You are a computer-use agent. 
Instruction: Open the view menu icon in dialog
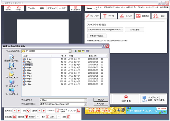pos(87,51)
